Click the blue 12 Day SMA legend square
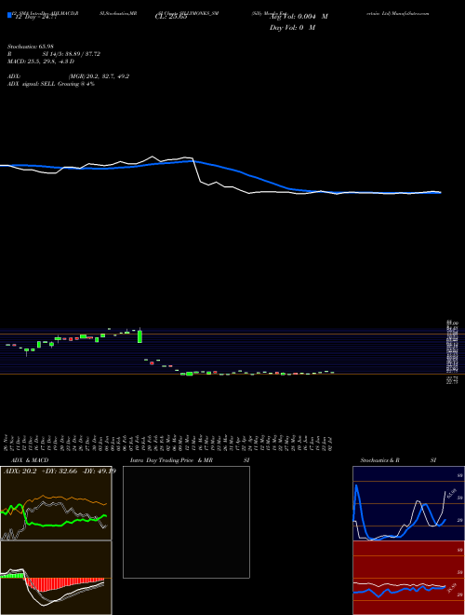This screenshot has width=465, height=615. pyautogui.click(x=9, y=15)
